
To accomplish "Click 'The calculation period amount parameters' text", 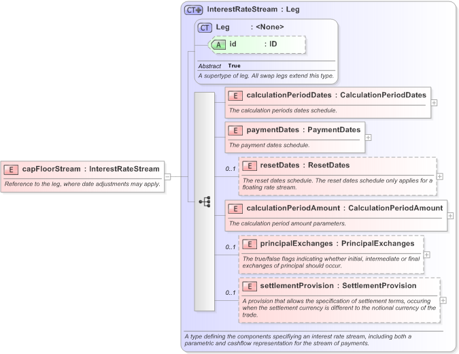I will [x=288, y=223].
